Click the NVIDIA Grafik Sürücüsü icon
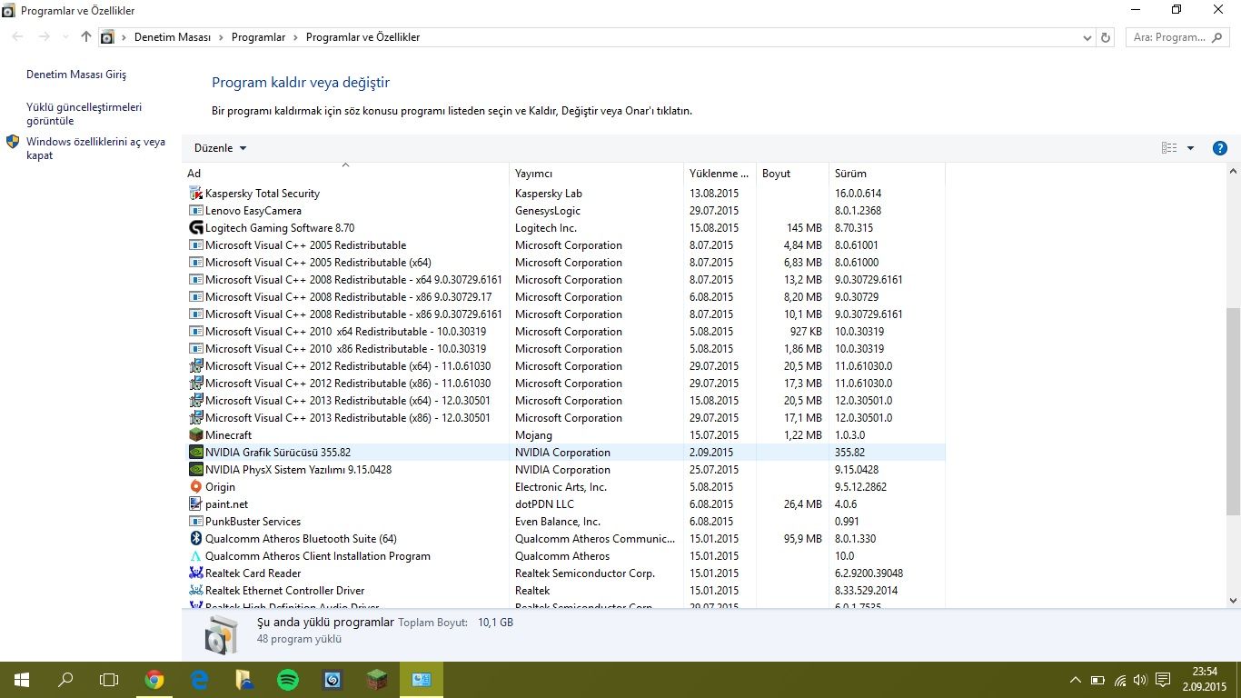Image resolution: width=1241 pixels, height=698 pixels. point(195,453)
